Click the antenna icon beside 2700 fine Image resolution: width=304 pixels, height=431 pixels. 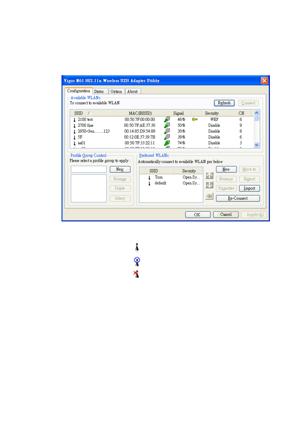[x=74, y=126]
